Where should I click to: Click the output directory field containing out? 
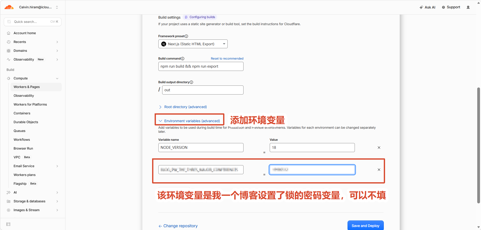(203, 90)
